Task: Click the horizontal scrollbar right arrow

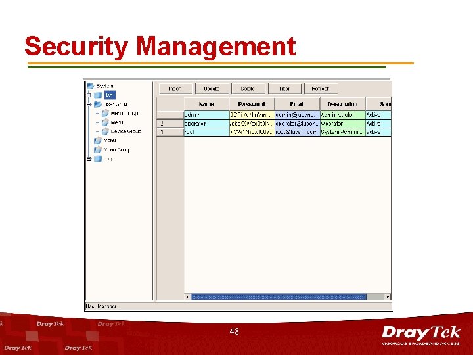Action: click(x=388, y=297)
